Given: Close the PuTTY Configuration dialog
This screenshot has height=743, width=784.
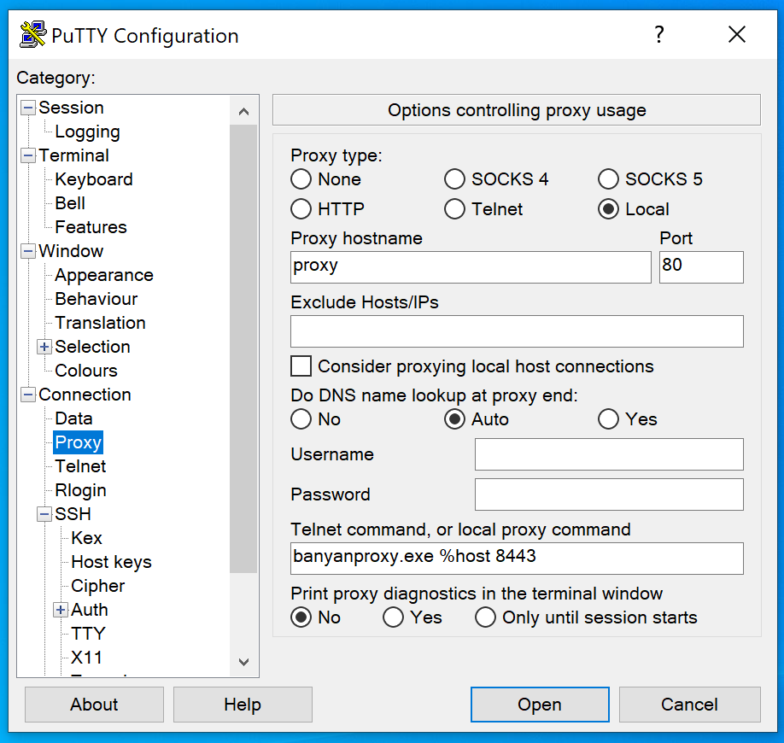Looking at the screenshot, I should click(736, 34).
